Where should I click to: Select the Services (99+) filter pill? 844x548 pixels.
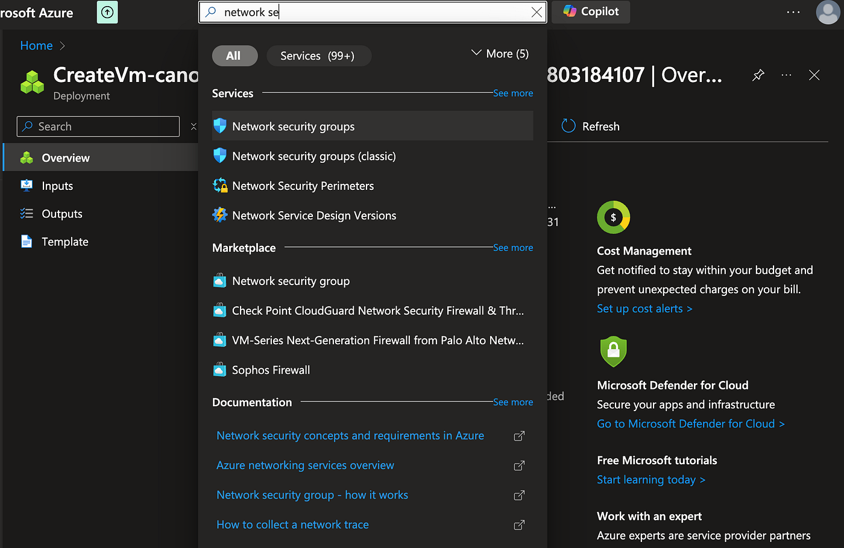tap(318, 56)
